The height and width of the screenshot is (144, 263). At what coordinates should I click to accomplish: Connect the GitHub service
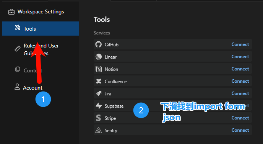click(x=240, y=44)
